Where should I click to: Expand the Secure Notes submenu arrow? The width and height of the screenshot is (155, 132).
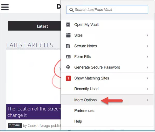[147, 46]
